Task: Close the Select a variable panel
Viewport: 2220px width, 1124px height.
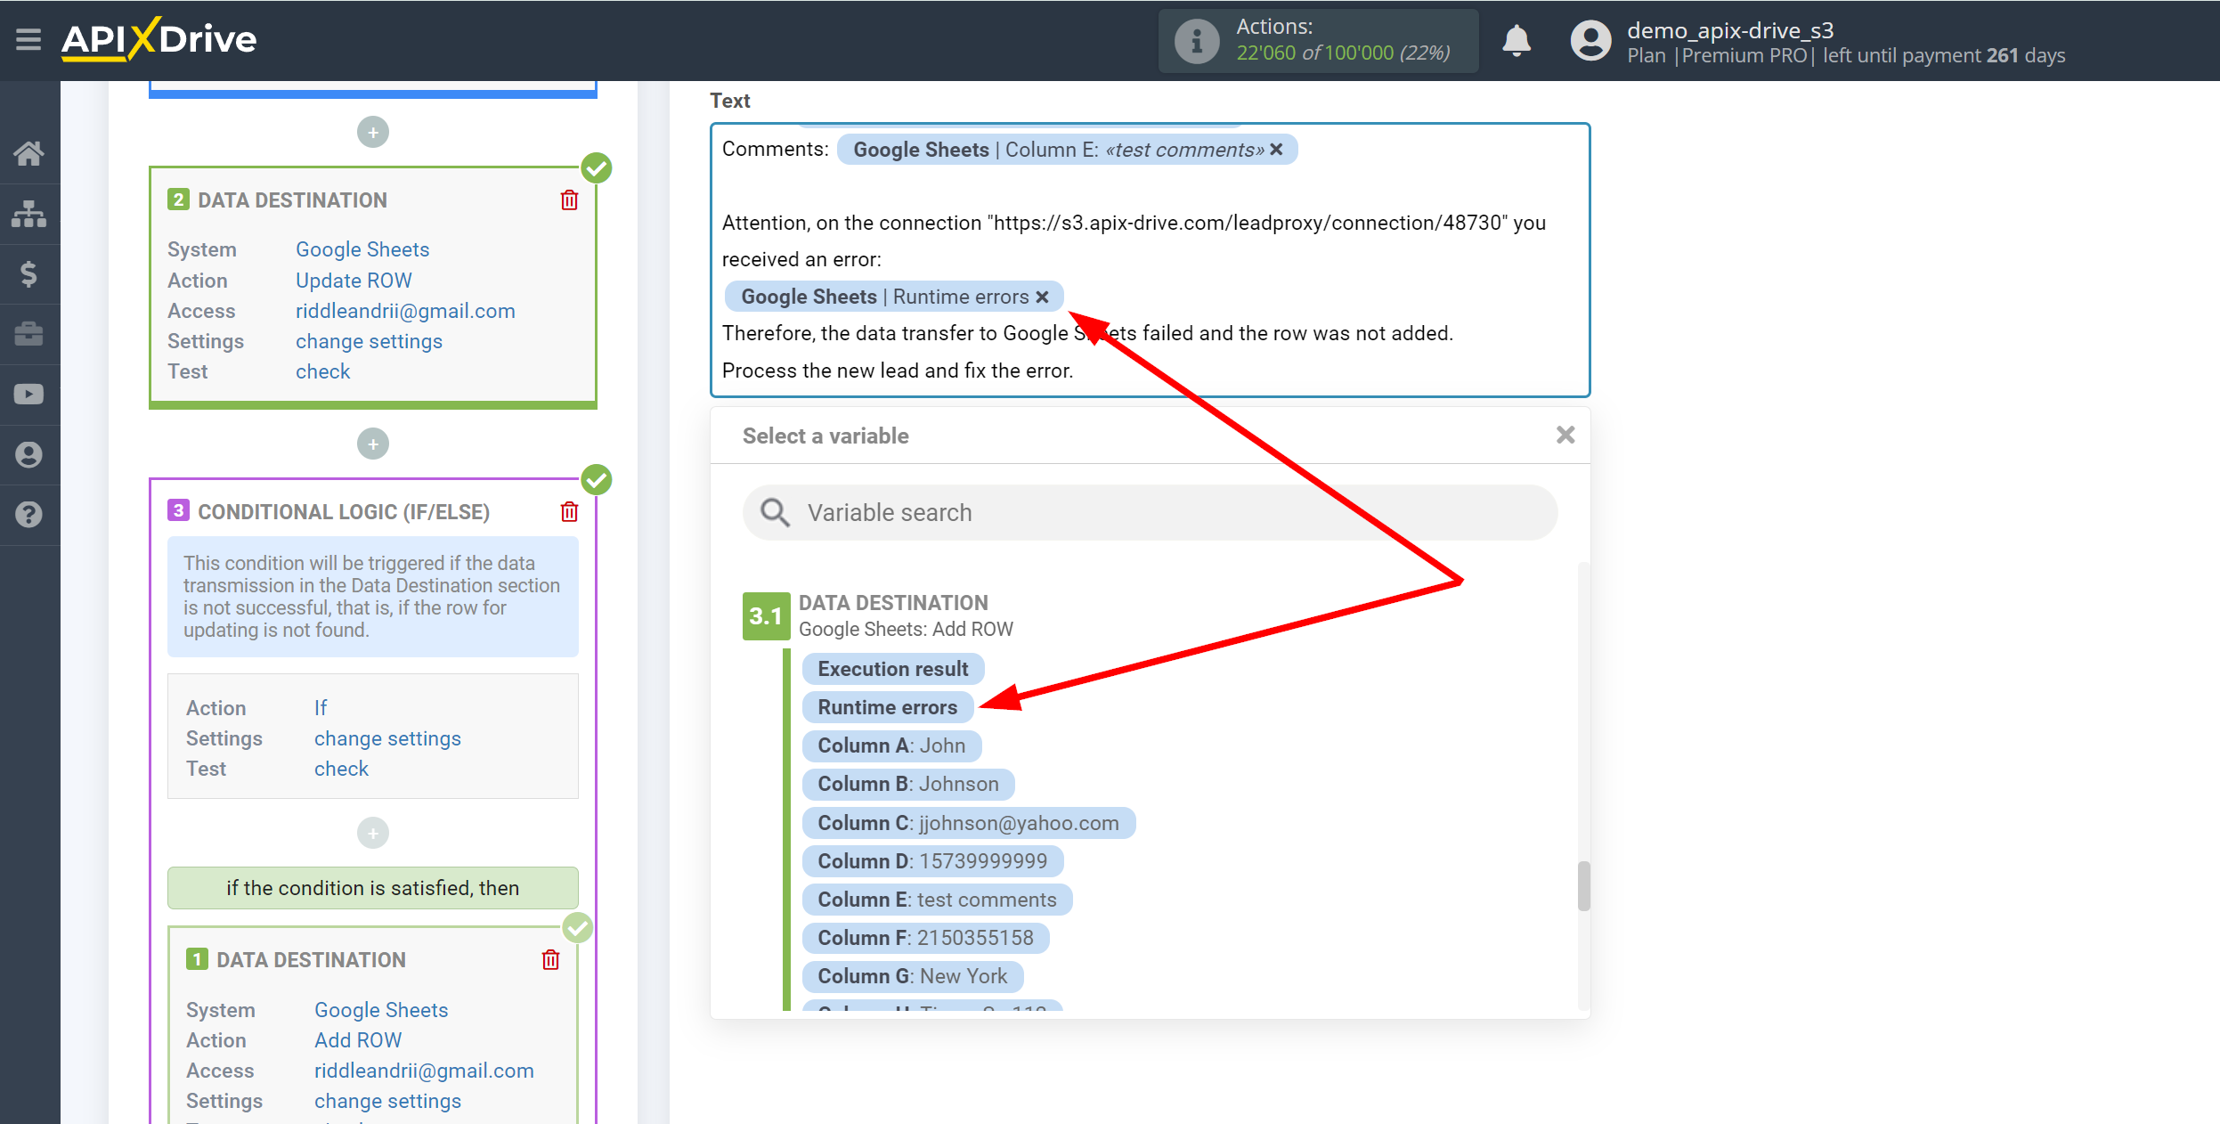Action: [1565, 435]
